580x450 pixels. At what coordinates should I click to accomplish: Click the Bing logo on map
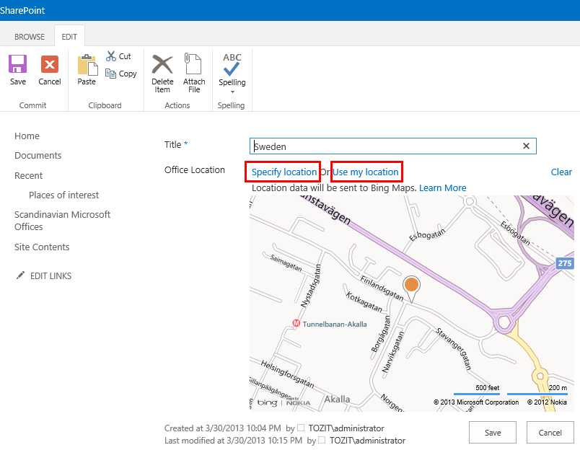point(267,402)
